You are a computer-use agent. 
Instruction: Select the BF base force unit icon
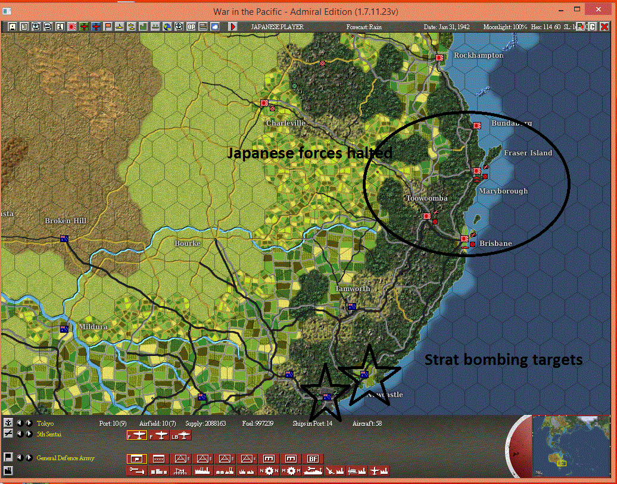pos(313,459)
